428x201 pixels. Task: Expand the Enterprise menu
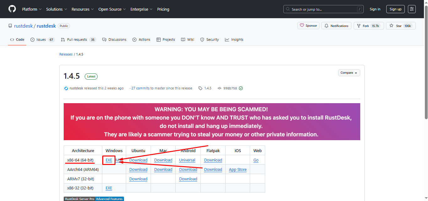point(142,9)
